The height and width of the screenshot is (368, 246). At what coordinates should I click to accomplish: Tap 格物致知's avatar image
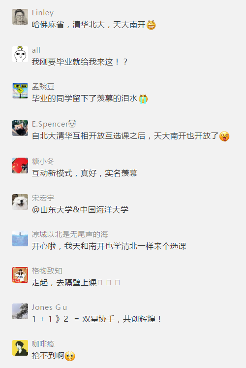pyautogui.click(x=20, y=275)
